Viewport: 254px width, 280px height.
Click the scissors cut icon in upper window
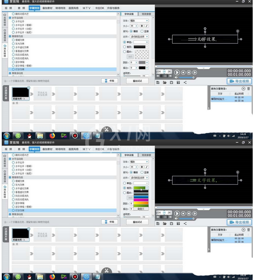(x=106, y=129)
